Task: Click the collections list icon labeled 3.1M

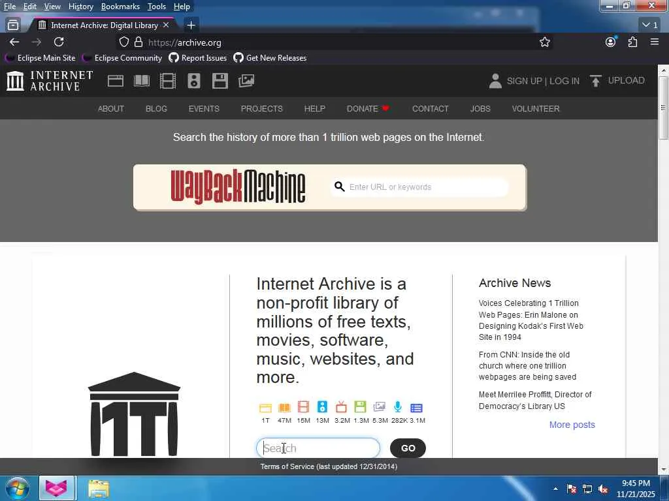Action: pyautogui.click(x=416, y=408)
